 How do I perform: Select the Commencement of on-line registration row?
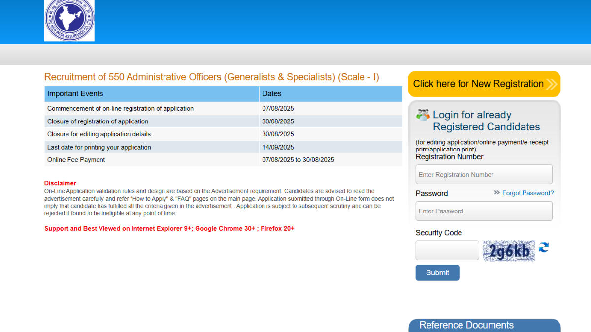point(223,109)
